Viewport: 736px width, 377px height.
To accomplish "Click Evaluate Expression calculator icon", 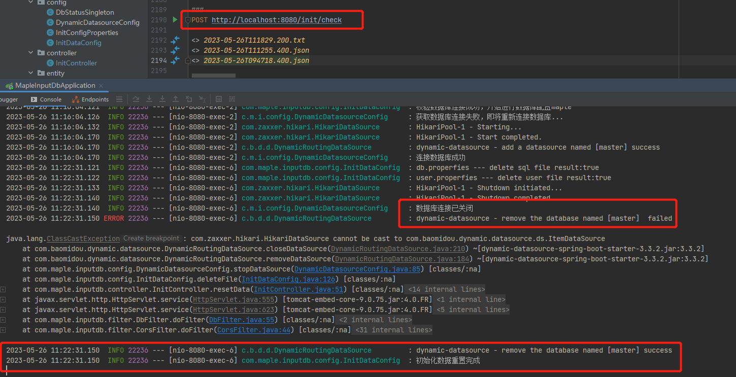I will [219, 99].
